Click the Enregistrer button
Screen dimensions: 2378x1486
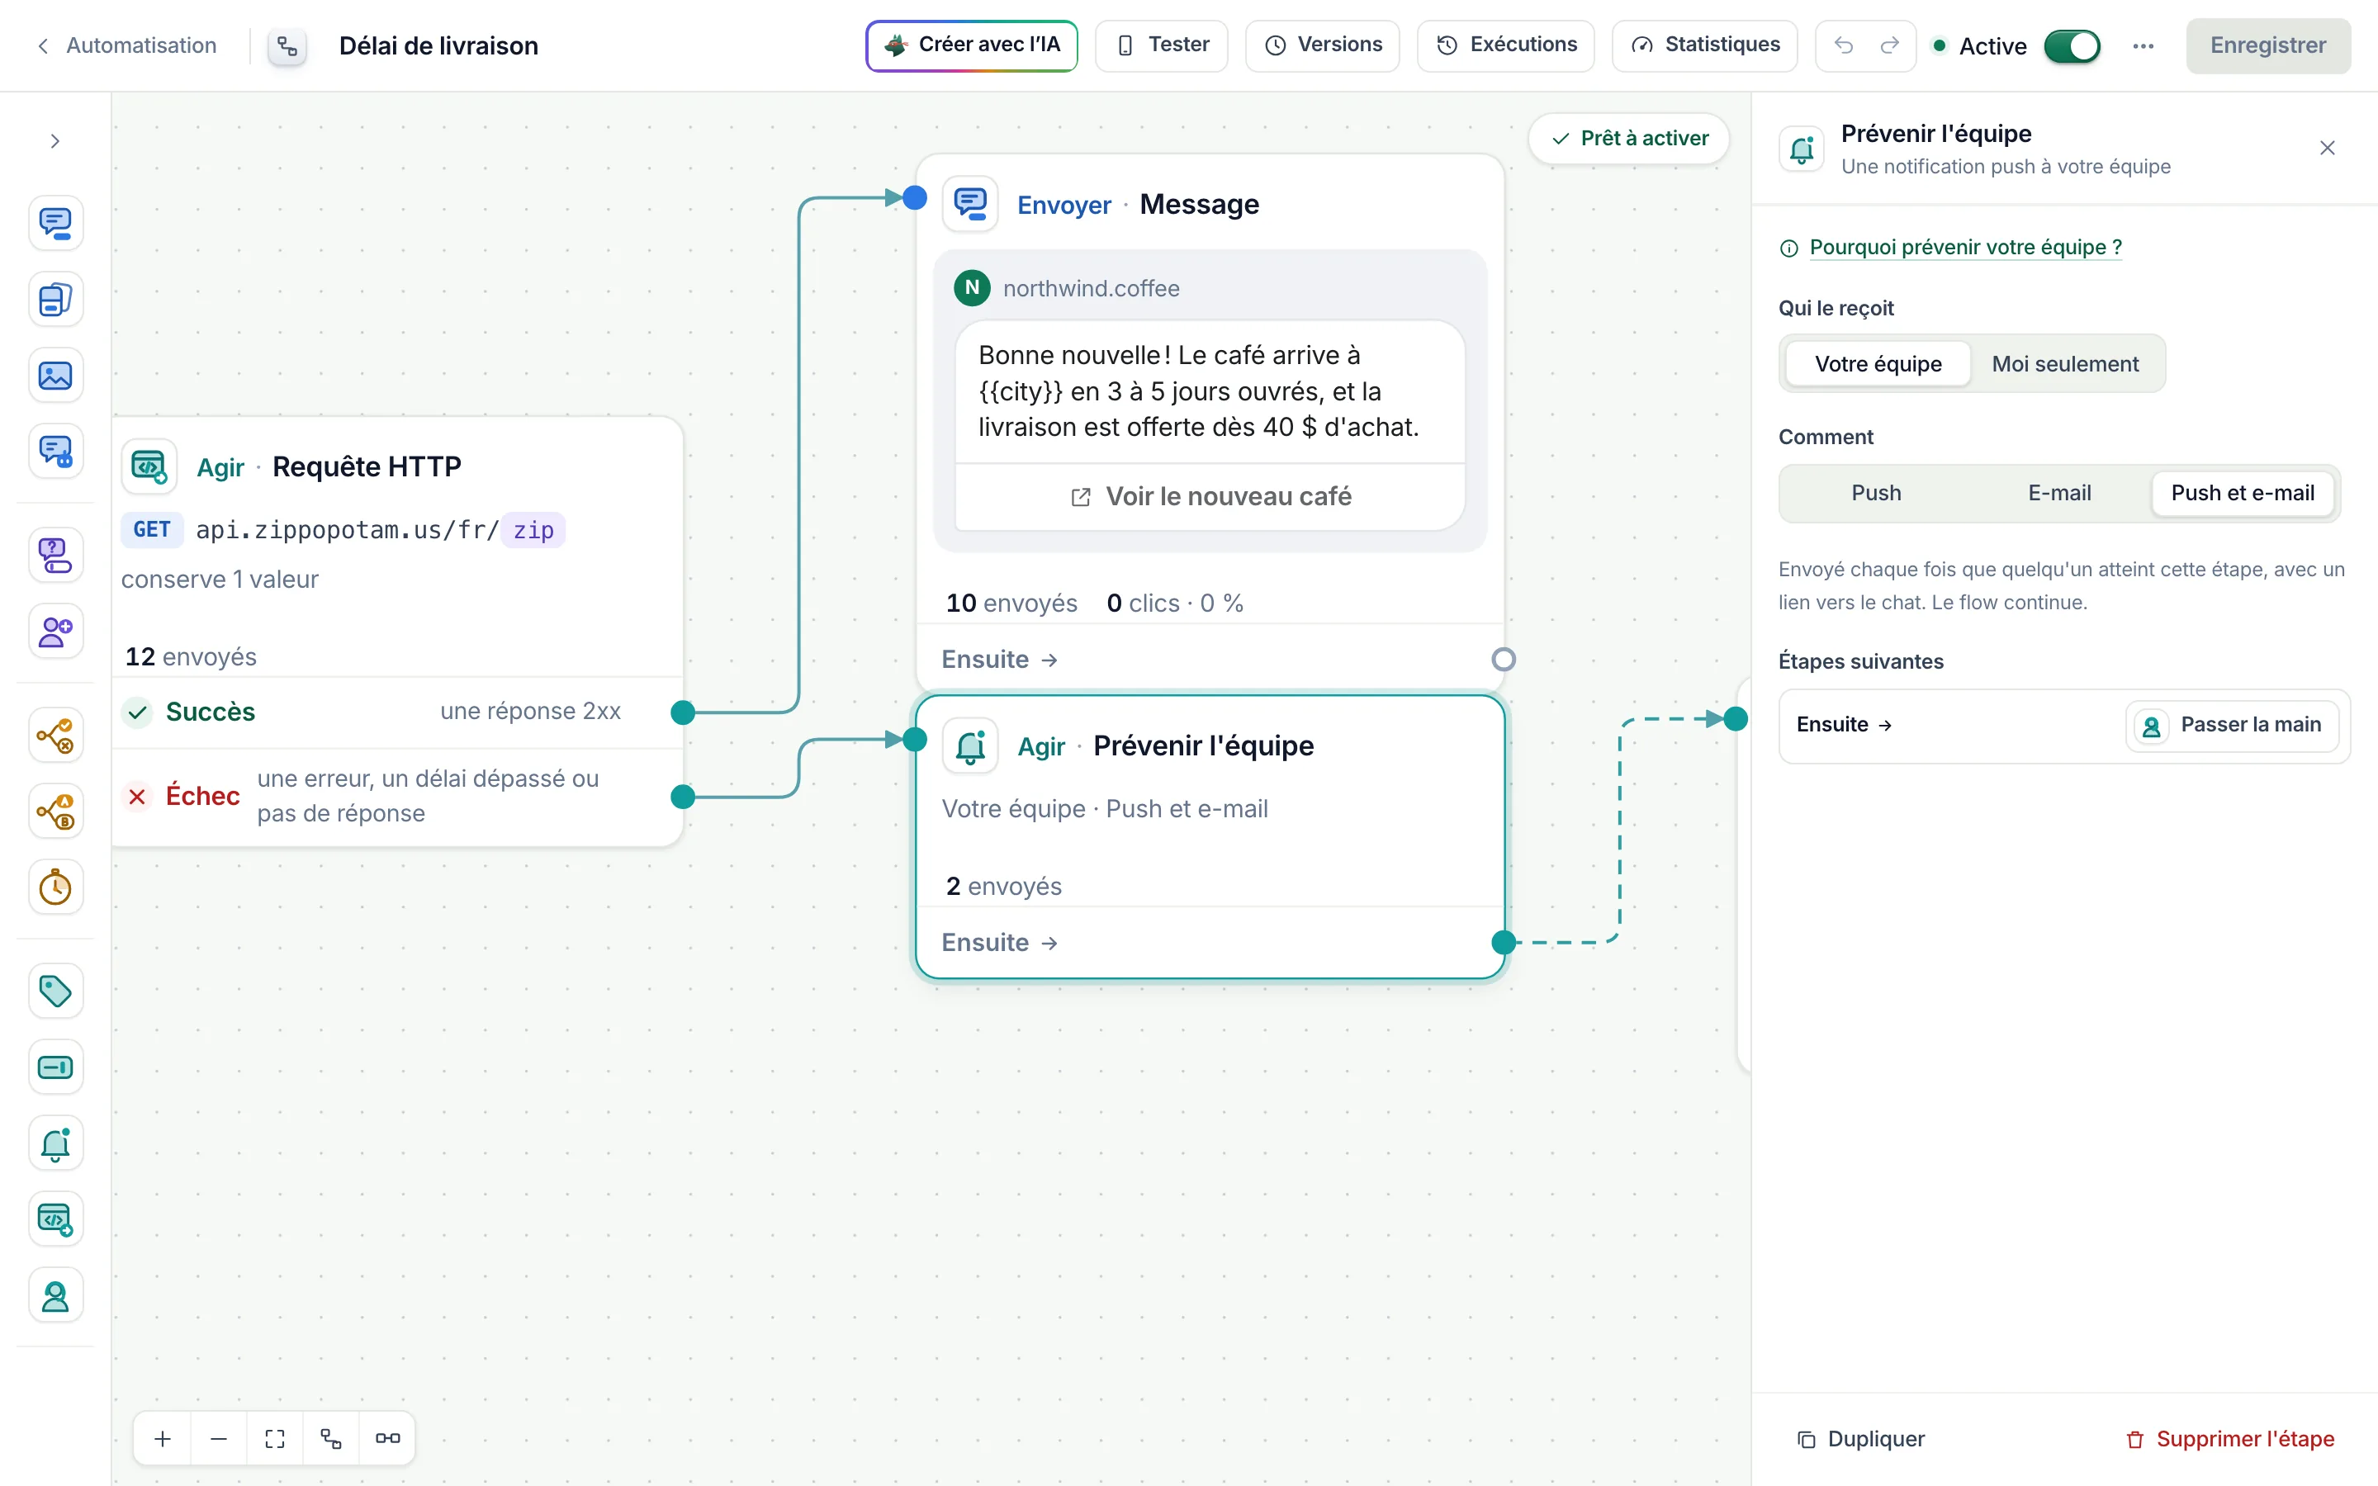[x=2268, y=45]
